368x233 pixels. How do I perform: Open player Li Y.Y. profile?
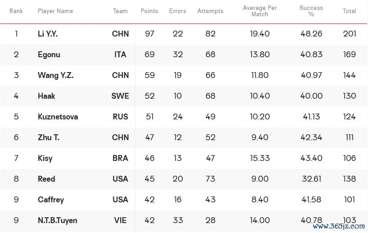pos(47,34)
